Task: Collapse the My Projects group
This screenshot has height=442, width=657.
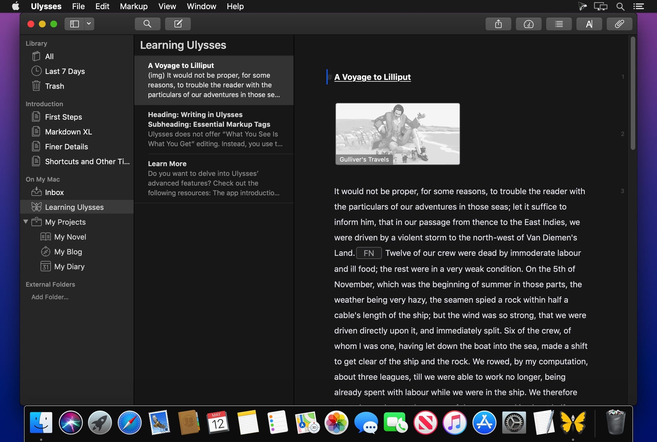Action: [25, 222]
